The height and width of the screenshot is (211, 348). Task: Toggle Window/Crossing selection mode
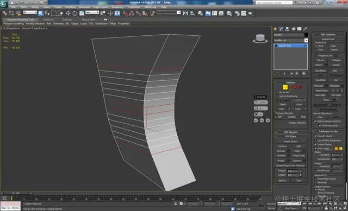[60, 13]
